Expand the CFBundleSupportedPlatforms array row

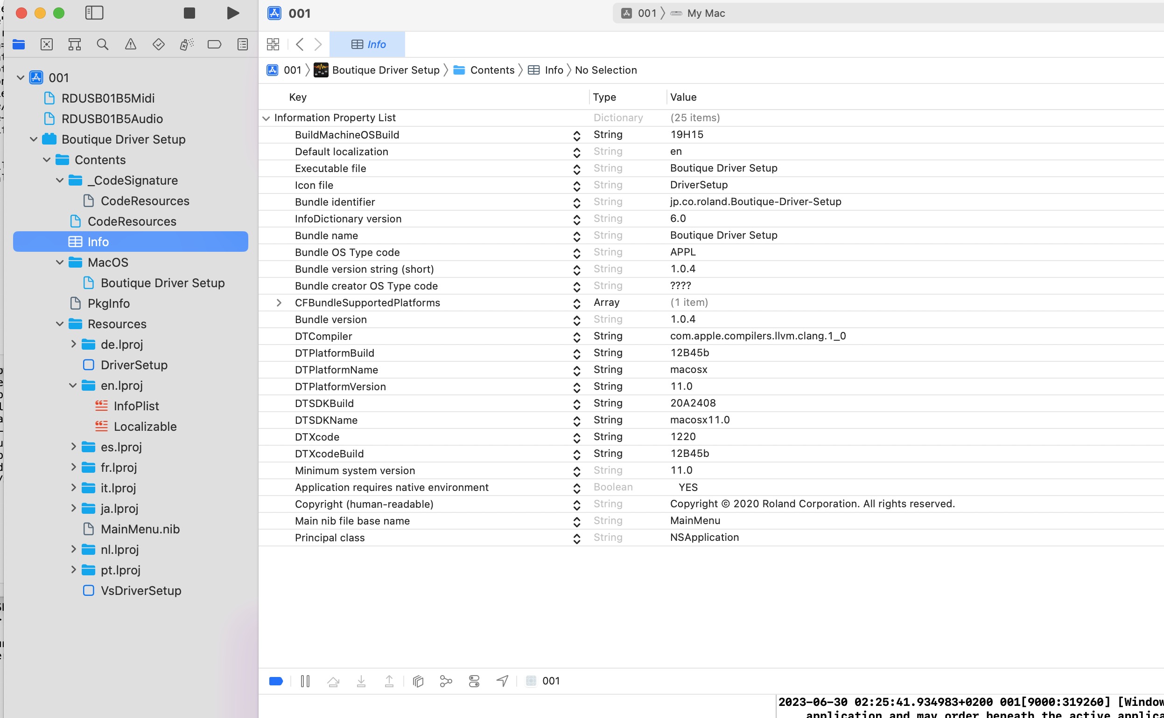(279, 303)
